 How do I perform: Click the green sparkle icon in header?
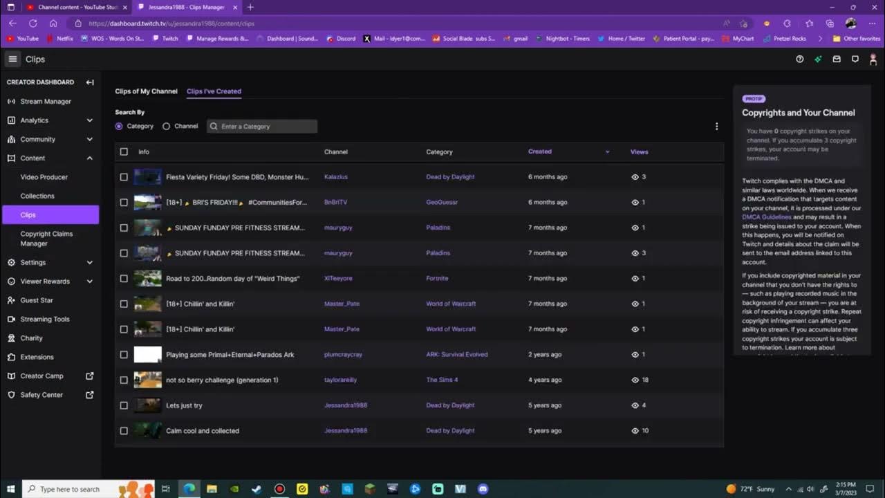818,59
